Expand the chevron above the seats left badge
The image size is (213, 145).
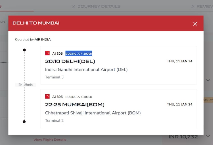pyautogui.click(x=208, y=80)
